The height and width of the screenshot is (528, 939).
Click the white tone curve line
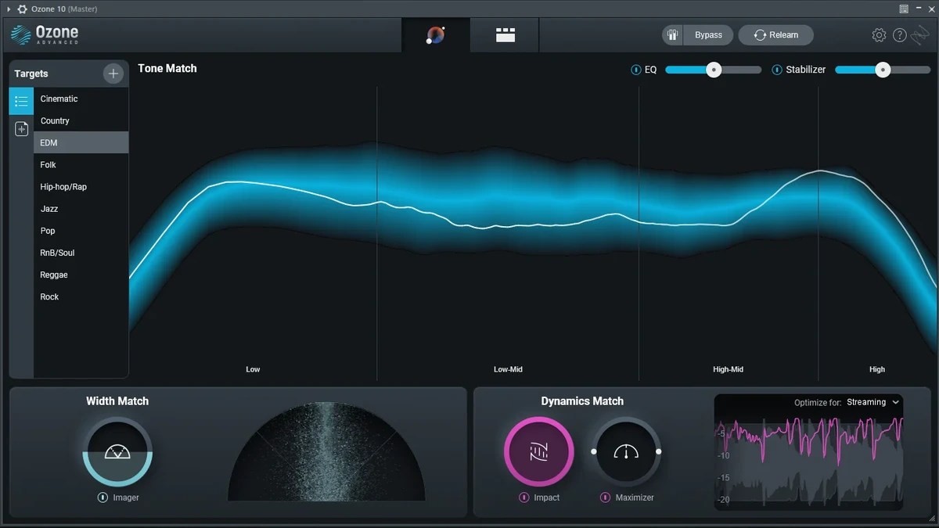coord(532,224)
